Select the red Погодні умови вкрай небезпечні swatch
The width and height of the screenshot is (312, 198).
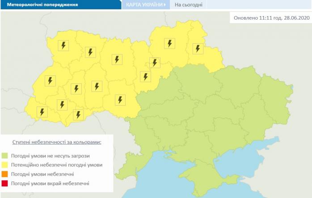pos(6,183)
